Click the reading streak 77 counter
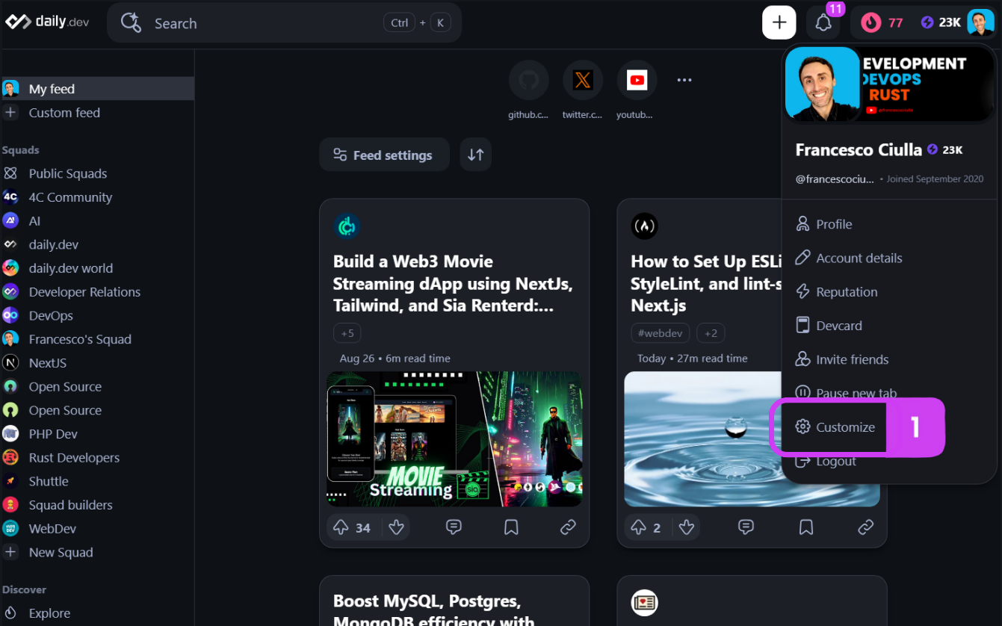This screenshot has height=626, width=1002. [x=882, y=22]
